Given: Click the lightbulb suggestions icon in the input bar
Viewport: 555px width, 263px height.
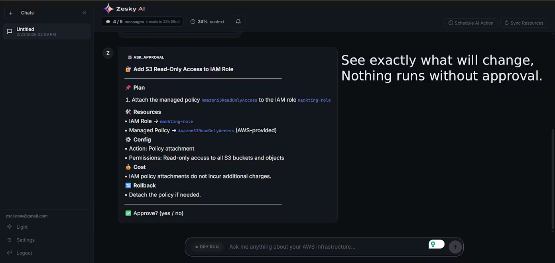Looking at the screenshot, I should pos(433,243).
